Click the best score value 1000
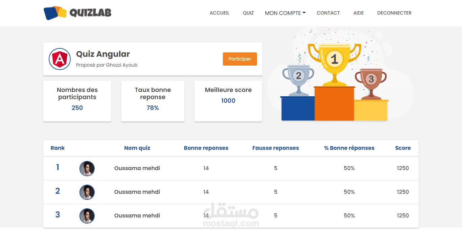This screenshot has height=233, width=462. 228,101
